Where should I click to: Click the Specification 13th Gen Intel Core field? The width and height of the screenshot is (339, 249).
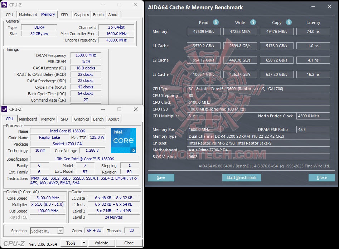[84, 159]
